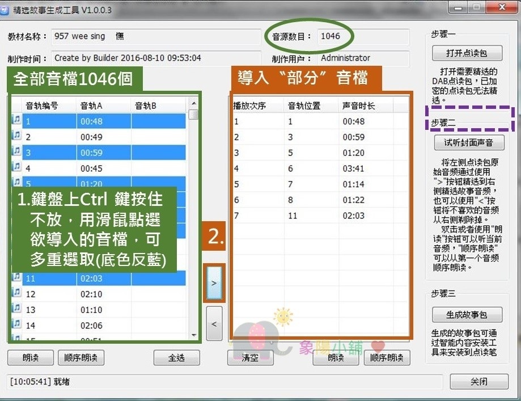This screenshot has height=401, width=521.
Task: Click duration 02:06 in left list
Action: (91, 326)
